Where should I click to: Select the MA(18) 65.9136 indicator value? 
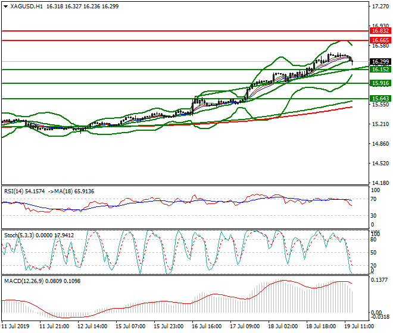click(74, 191)
